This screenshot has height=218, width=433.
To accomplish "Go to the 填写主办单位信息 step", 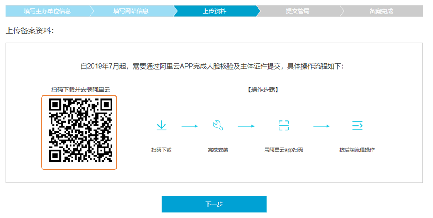I will coord(47,11).
